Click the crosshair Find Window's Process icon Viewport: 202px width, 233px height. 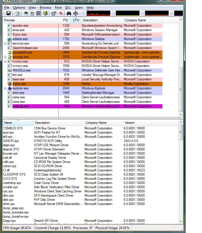click(76, 13)
